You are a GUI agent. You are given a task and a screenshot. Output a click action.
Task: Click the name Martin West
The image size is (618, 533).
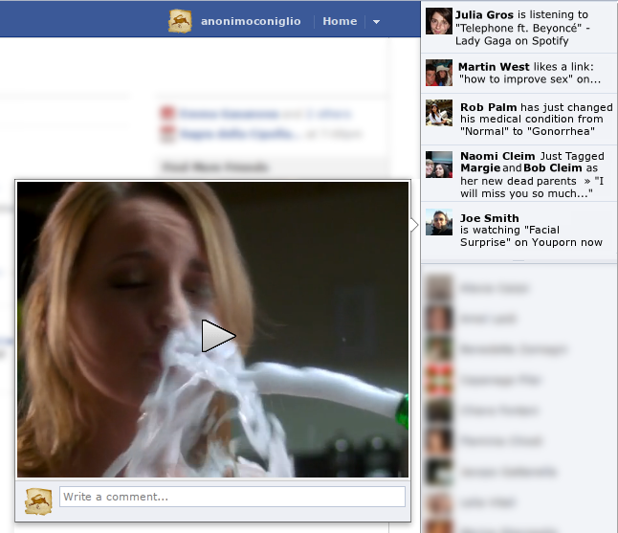pos(494,67)
